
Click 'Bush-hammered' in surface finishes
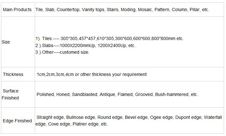172,94
